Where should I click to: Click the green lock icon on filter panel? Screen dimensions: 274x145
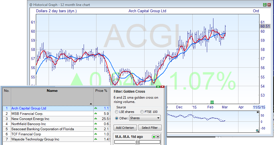(158, 87)
